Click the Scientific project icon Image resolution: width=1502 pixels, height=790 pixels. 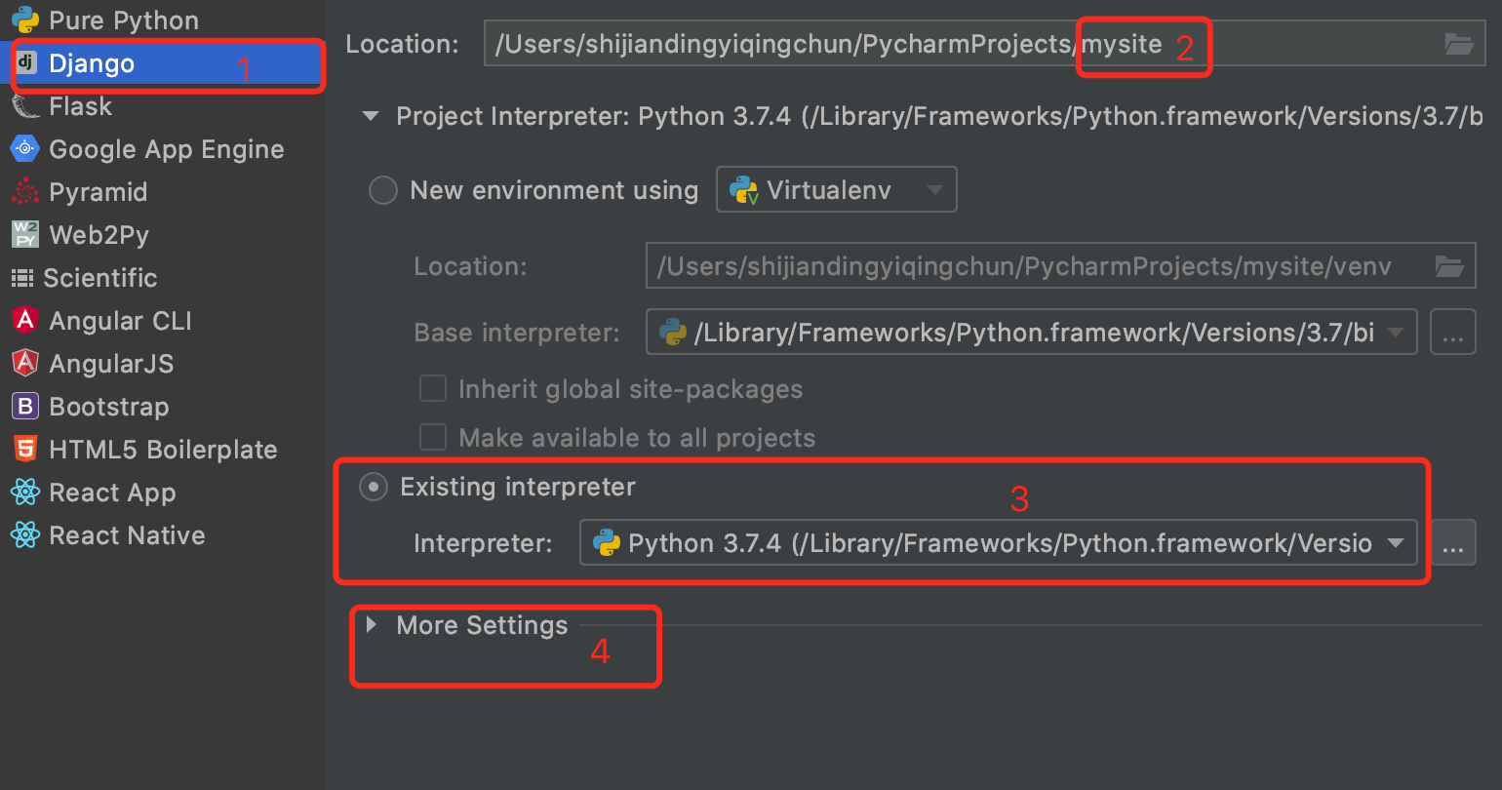[22, 278]
